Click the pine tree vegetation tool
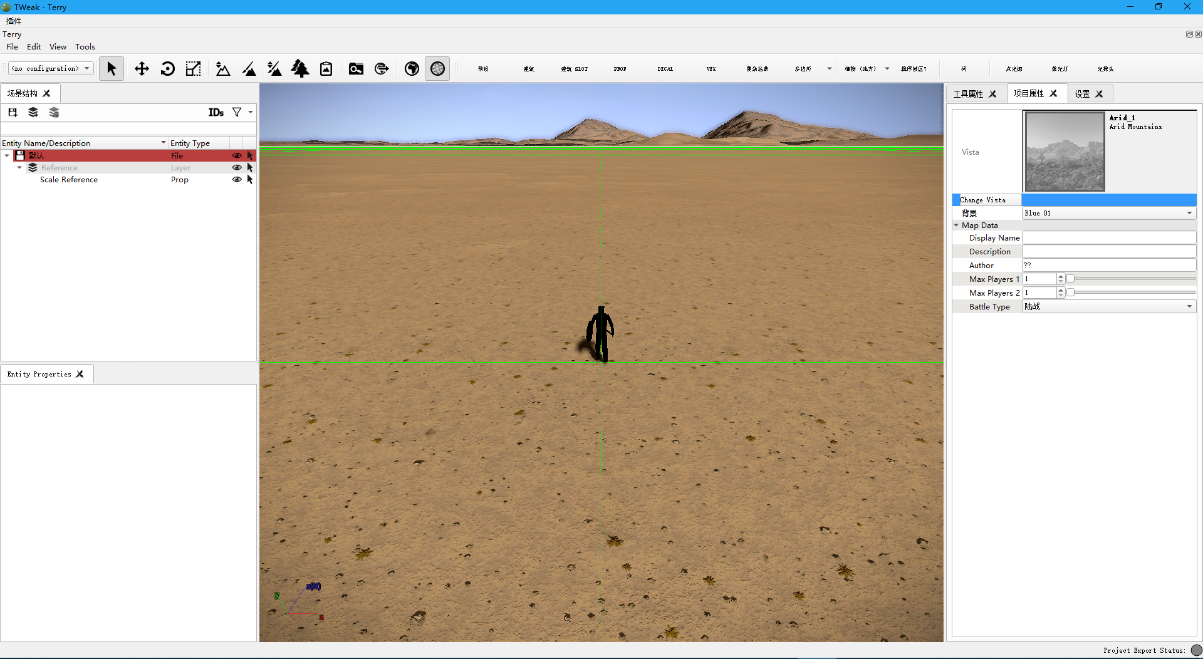Image resolution: width=1203 pixels, height=659 pixels. (x=300, y=68)
